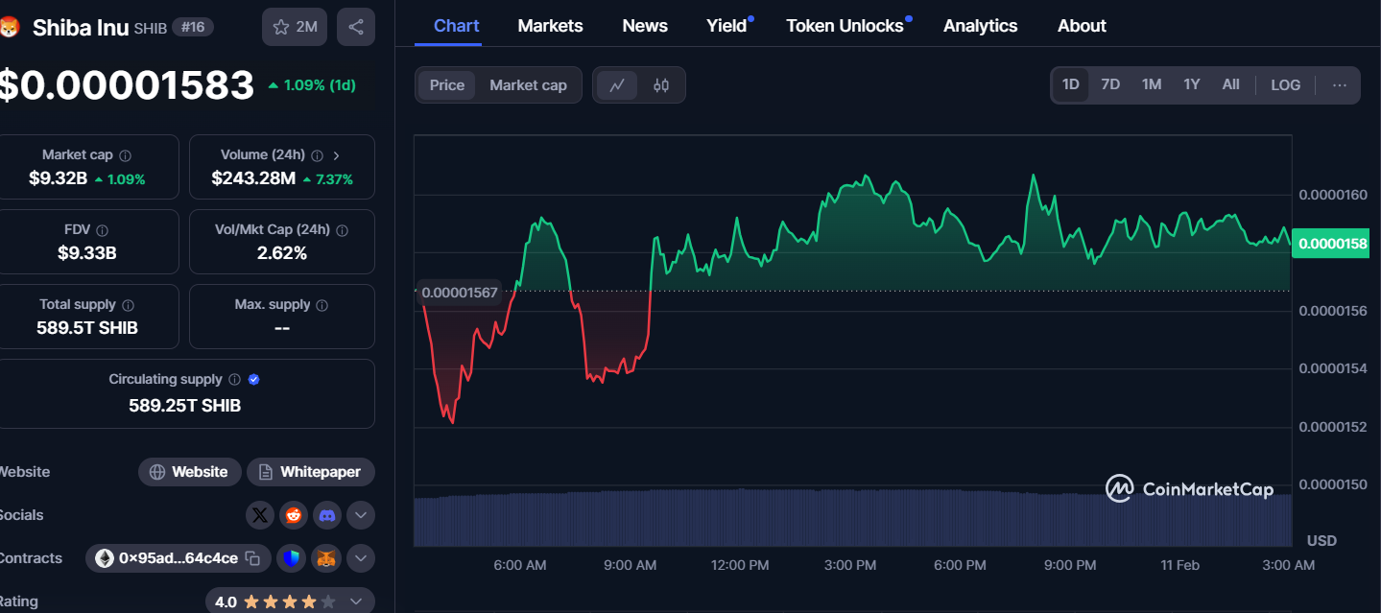Add to MetaMask fox icon
Viewport: 1381px width, 613px height.
327,558
